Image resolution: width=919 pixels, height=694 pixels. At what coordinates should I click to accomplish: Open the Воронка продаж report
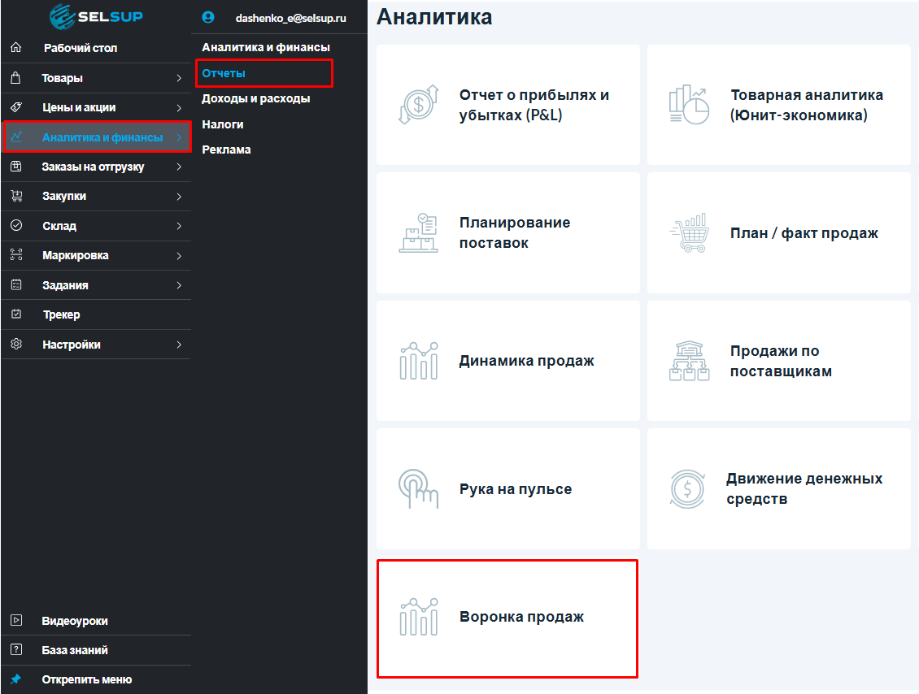[507, 618]
